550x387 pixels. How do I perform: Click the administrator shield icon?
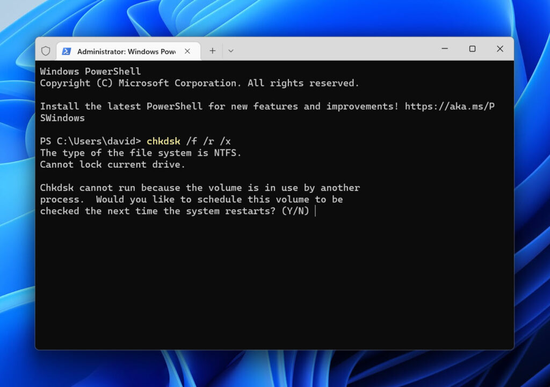[46, 51]
